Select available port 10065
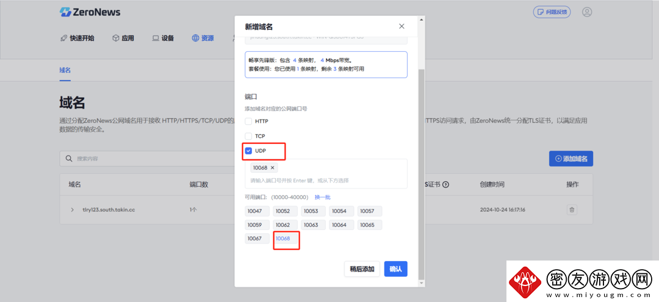 (369, 225)
